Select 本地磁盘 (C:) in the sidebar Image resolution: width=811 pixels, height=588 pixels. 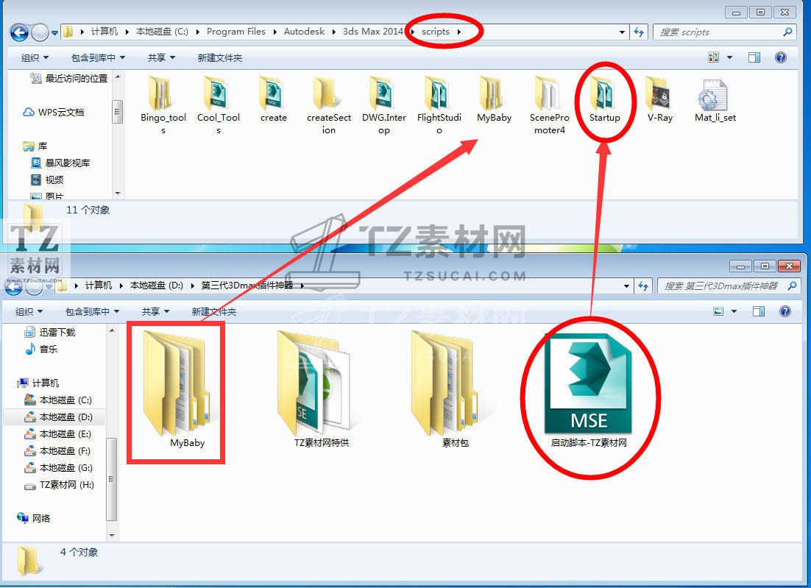tap(58, 400)
